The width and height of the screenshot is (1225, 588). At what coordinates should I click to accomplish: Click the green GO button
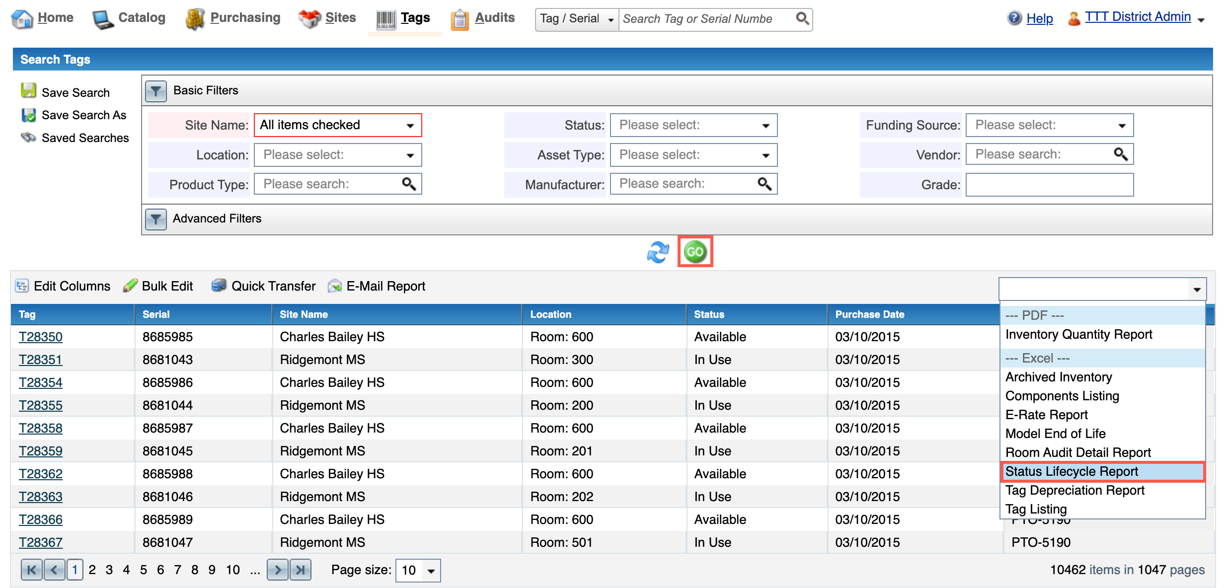click(x=695, y=252)
